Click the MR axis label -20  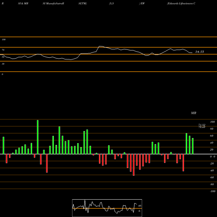[x=212, y=164]
